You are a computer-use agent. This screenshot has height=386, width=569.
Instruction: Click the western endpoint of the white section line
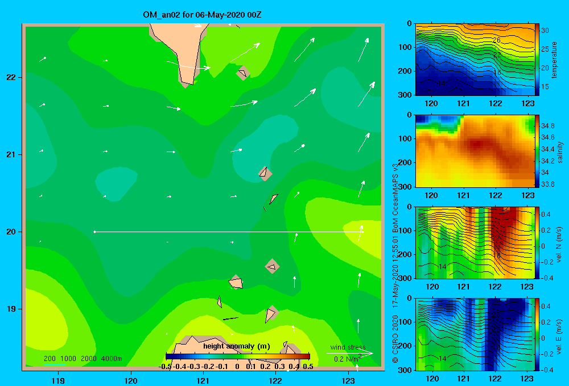[94, 232]
